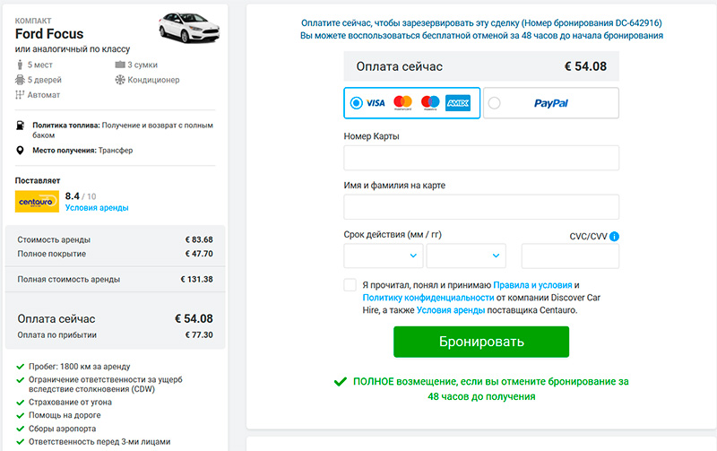The width and height of the screenshot is (717, 451).
Task: Click the Centauro supplier logo
Action: point(37,201)
